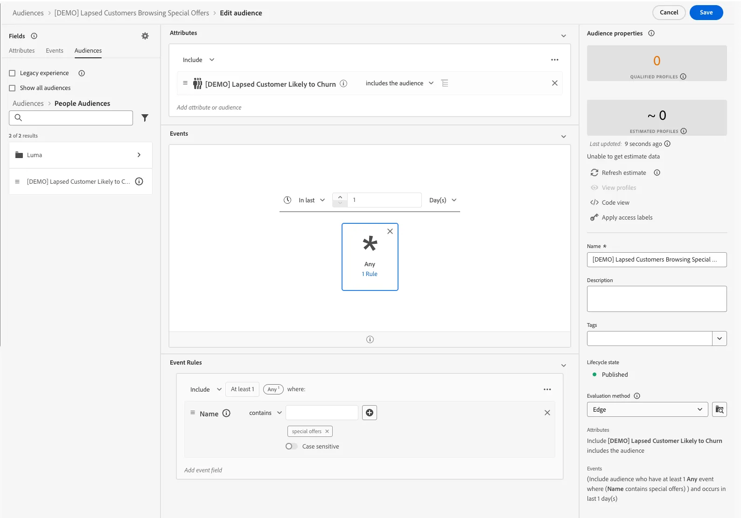Add value with the plus button
Image resolution: width=741 pixels, height=518 pixels.
(x=370, y=413)
